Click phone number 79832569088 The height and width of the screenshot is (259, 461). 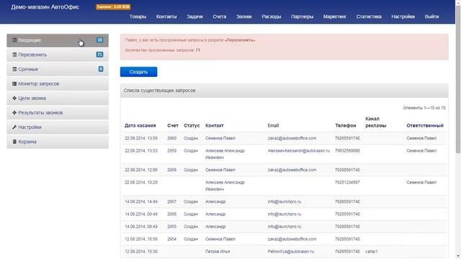[347, 150]
